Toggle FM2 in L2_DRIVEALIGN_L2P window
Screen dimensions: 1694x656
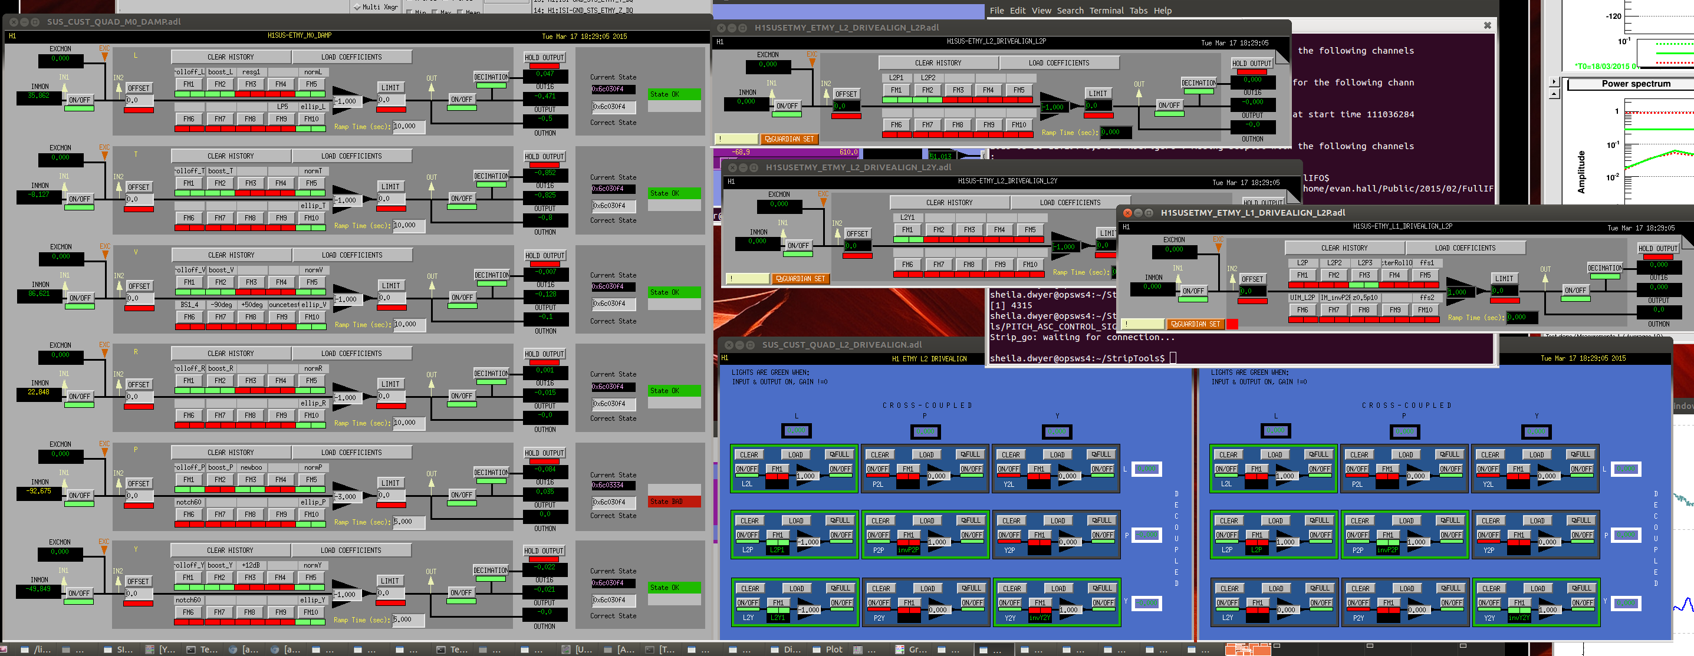927,90
